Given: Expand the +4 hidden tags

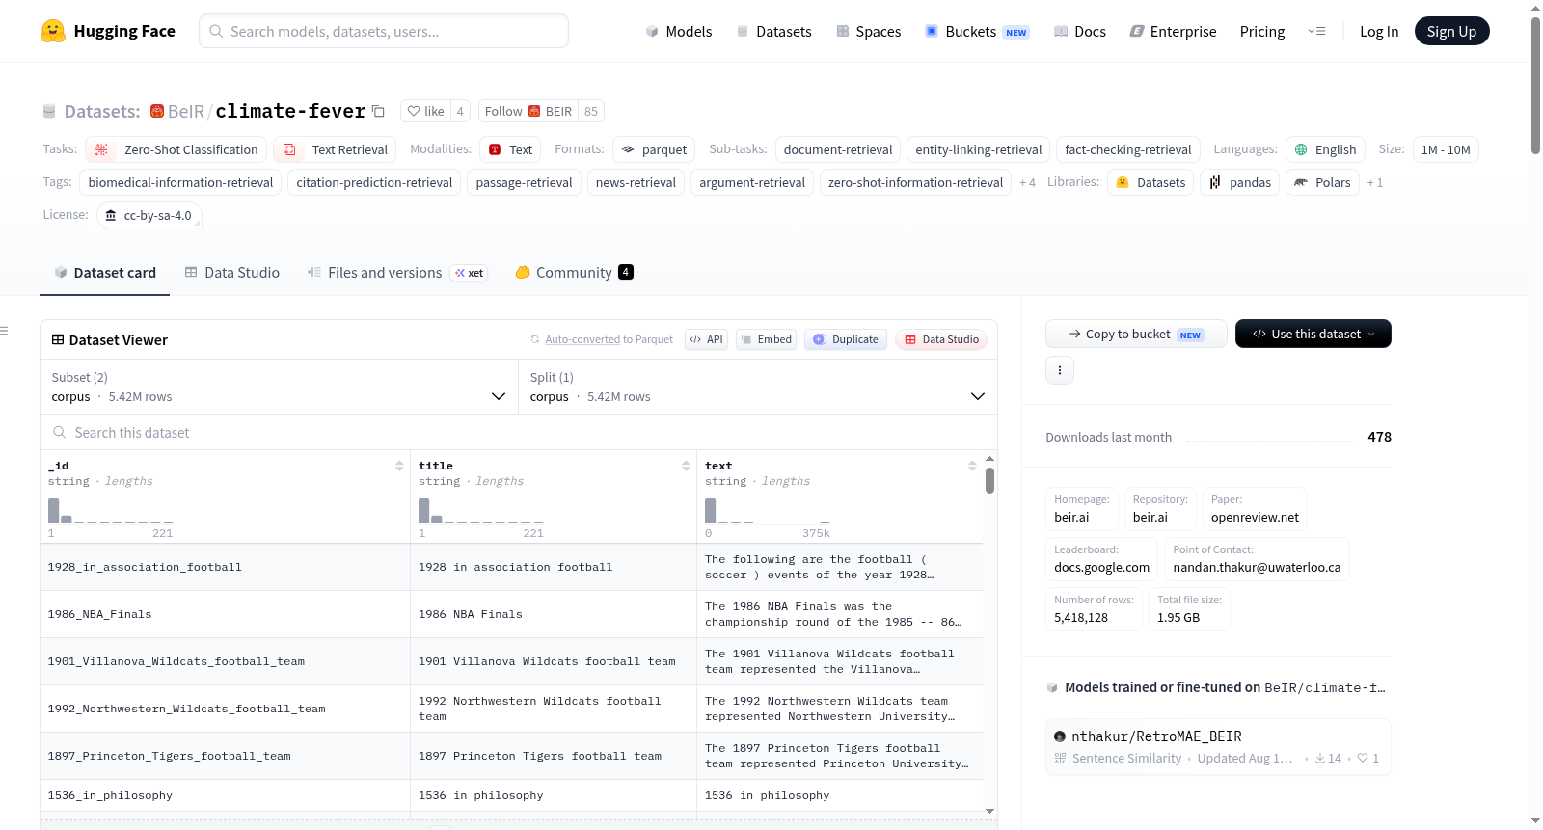Looking at the screenshot, I should click(1027, 182).
